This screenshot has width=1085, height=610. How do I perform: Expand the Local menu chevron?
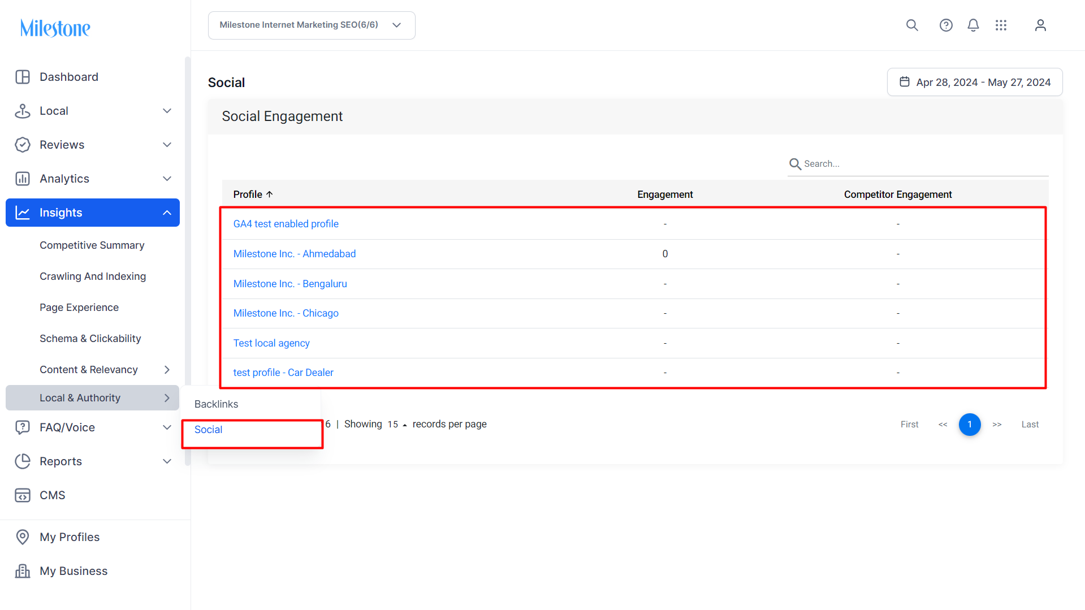tap(167, 111)
